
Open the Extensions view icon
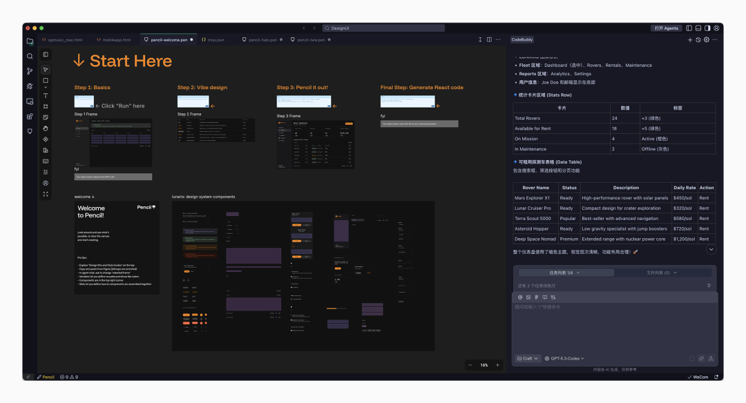[30, 116]
